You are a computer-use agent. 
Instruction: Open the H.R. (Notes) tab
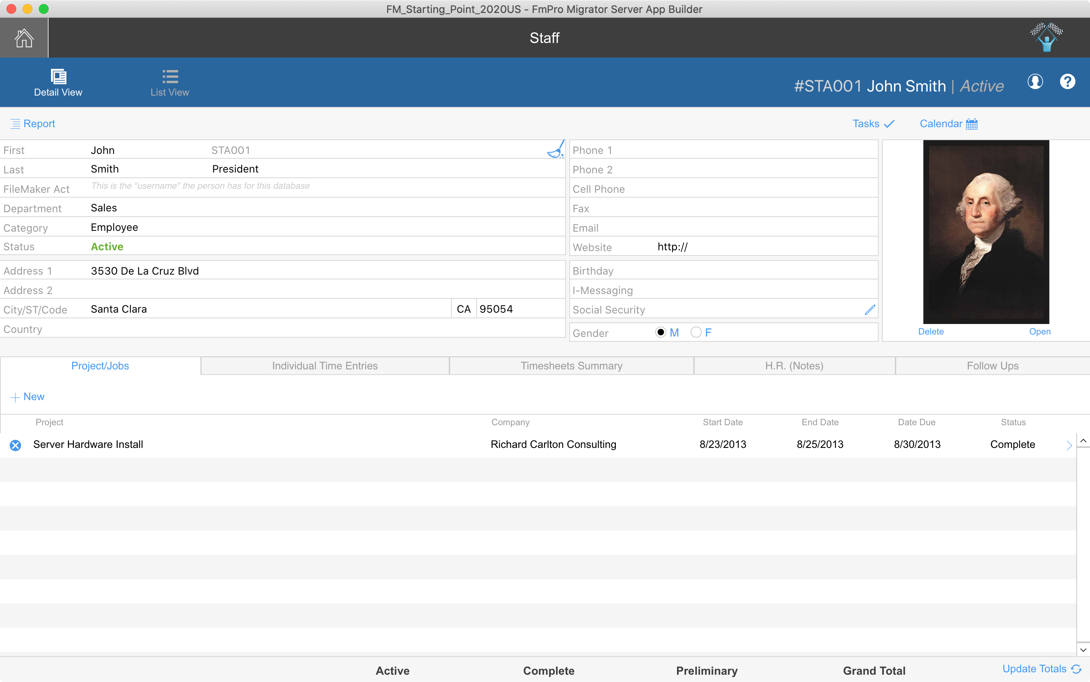click(x=794, y=366)
